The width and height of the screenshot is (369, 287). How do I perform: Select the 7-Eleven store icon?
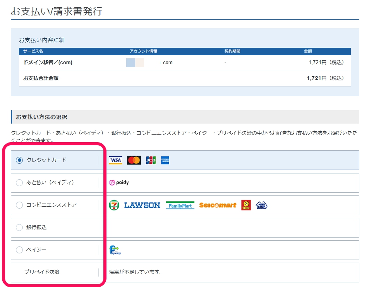pos(115,205)
